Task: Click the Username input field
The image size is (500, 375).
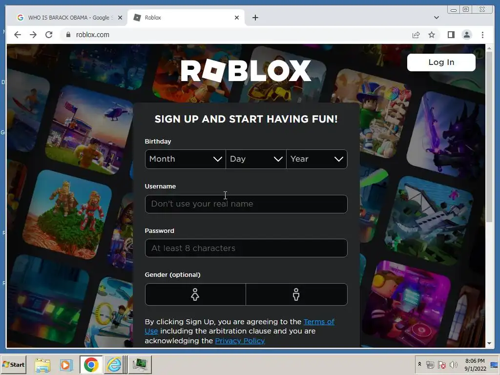Action: point(246,204)
